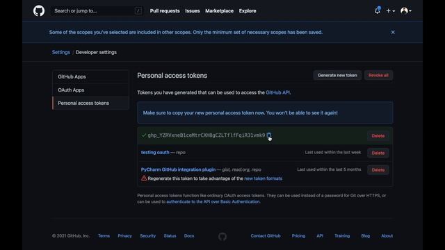Viewport: 445px width, 250px height.
Task: Open Blog footer link
Action: (365, 236)
